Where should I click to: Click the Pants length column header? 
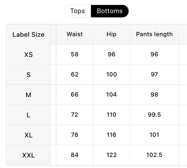coord(154,34)
